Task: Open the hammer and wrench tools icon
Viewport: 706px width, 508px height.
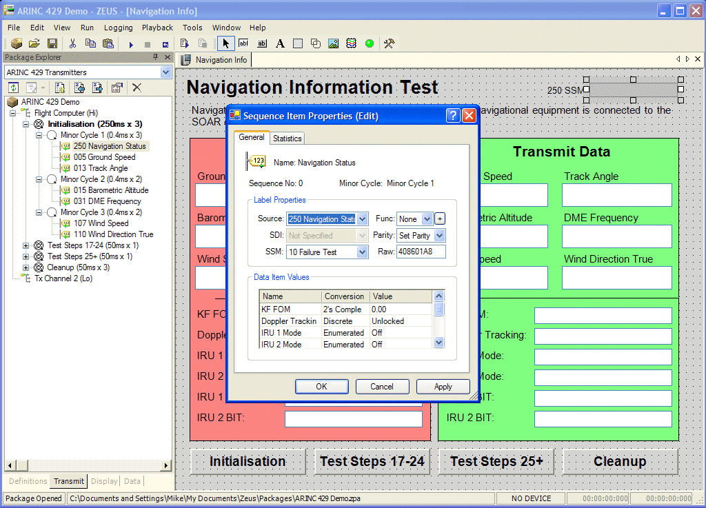Action: pos(389,43)
